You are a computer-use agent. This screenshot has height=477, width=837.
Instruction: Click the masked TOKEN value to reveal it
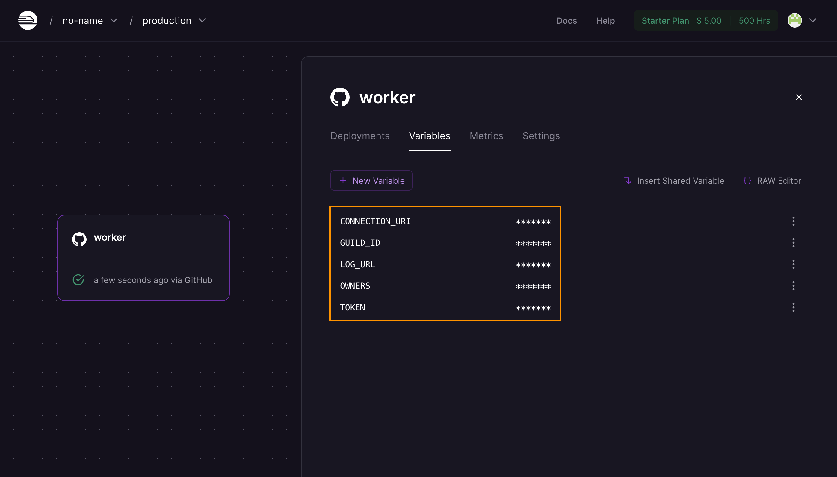[x=533, y=307]
